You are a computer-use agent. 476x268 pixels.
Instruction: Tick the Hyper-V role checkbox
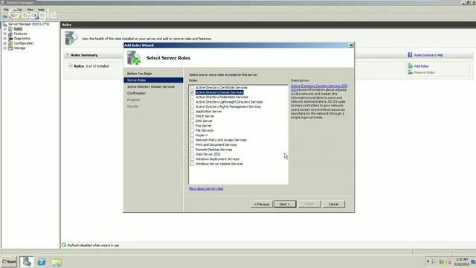click(192, 135)
